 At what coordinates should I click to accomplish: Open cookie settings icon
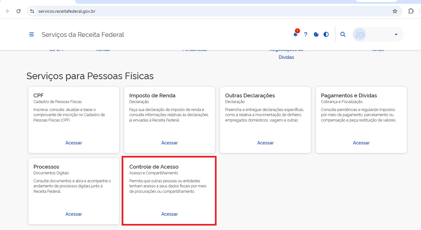(x=316, y=34)
